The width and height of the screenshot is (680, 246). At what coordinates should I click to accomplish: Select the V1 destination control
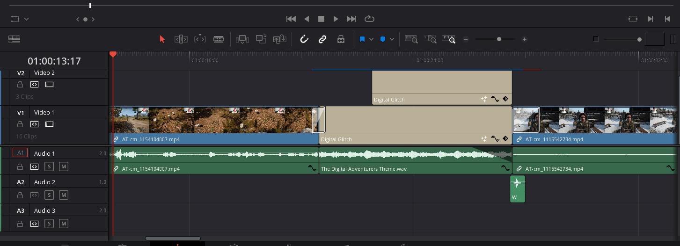[20, 113]
